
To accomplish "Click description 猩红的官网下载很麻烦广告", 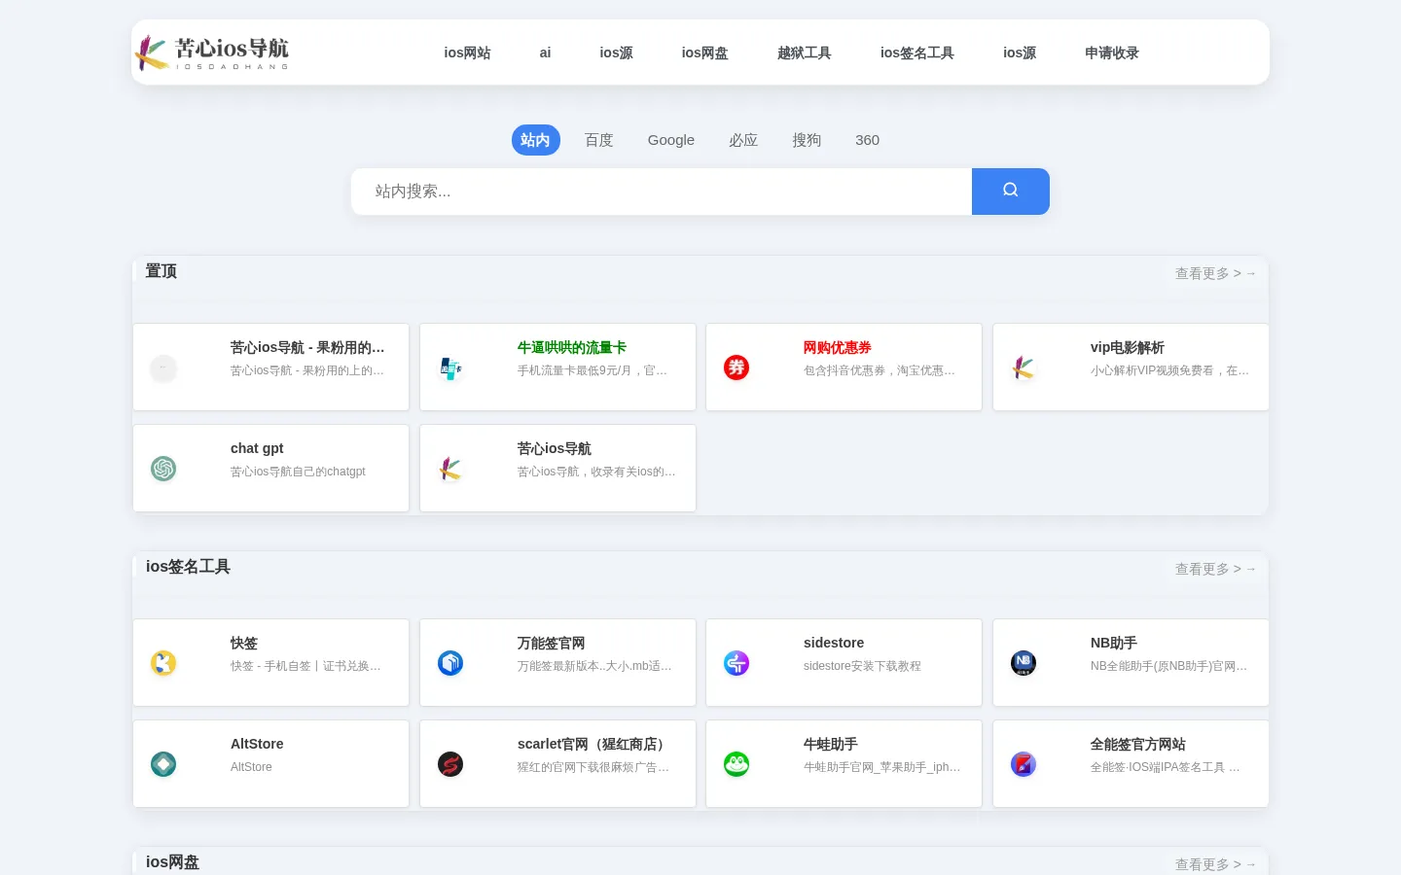I will click(593, 767).
